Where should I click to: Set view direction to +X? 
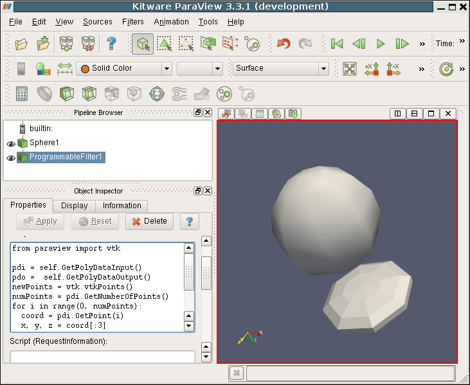(372, 69)
